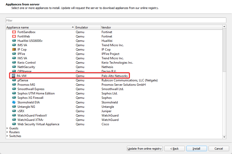Click Qemu emulator cell for PA-VM
The width and height of the screenshot is (232, 154).
(x=80, y=76)
